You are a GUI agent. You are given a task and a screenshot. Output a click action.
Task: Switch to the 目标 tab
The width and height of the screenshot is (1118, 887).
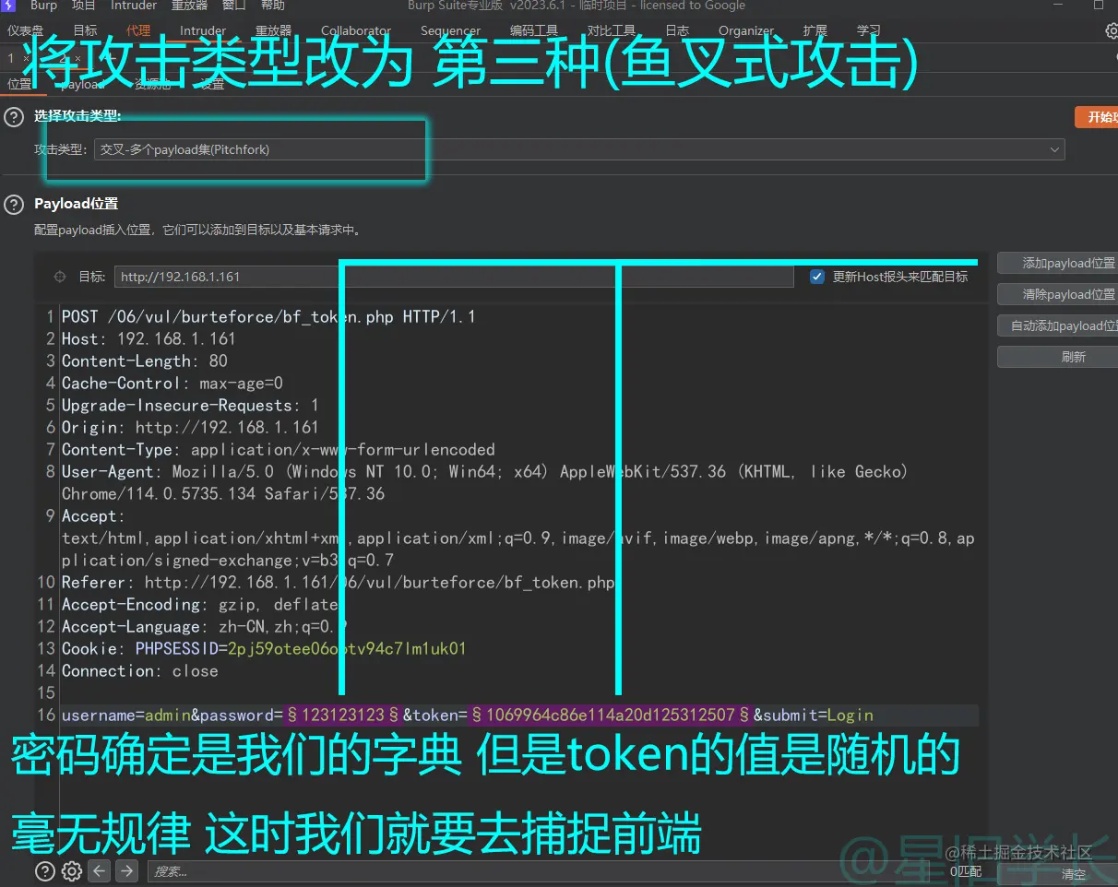click(85, 31)
